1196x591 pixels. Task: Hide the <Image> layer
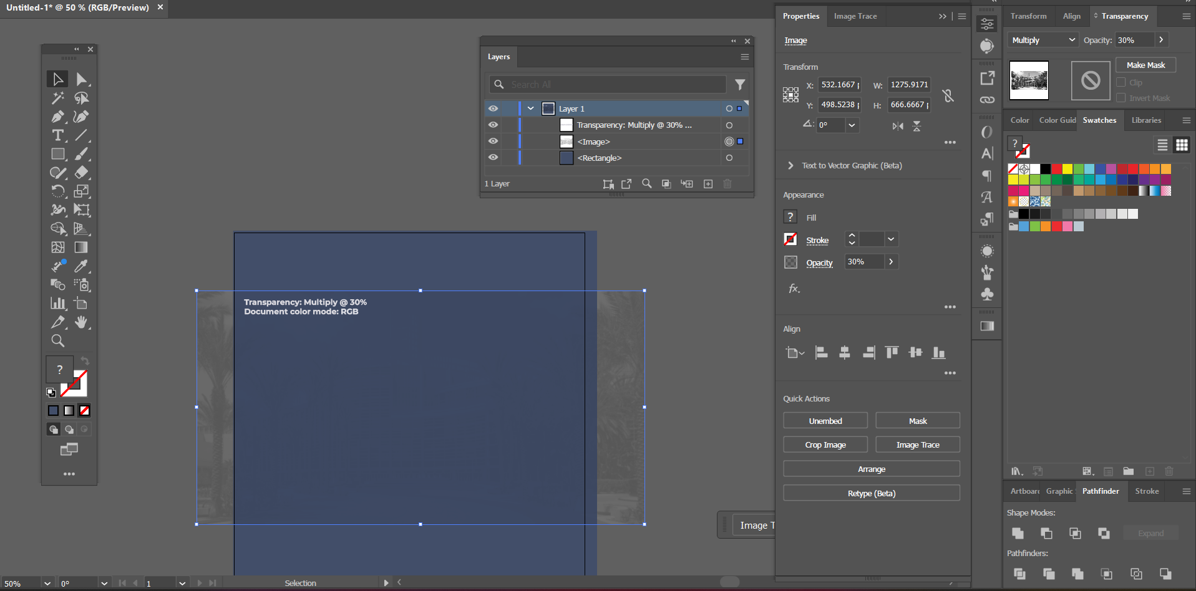click(x=493, y=141)
